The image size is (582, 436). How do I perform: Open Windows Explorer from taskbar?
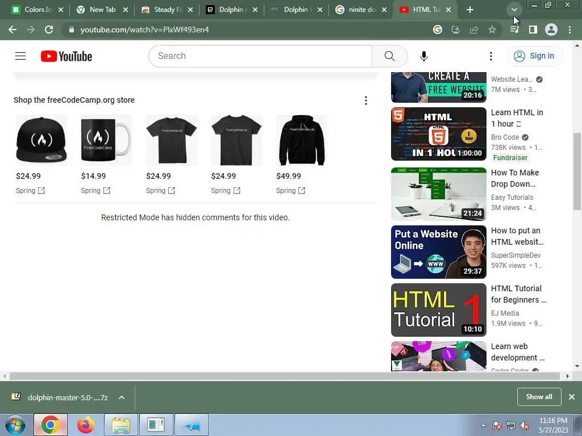121,425
